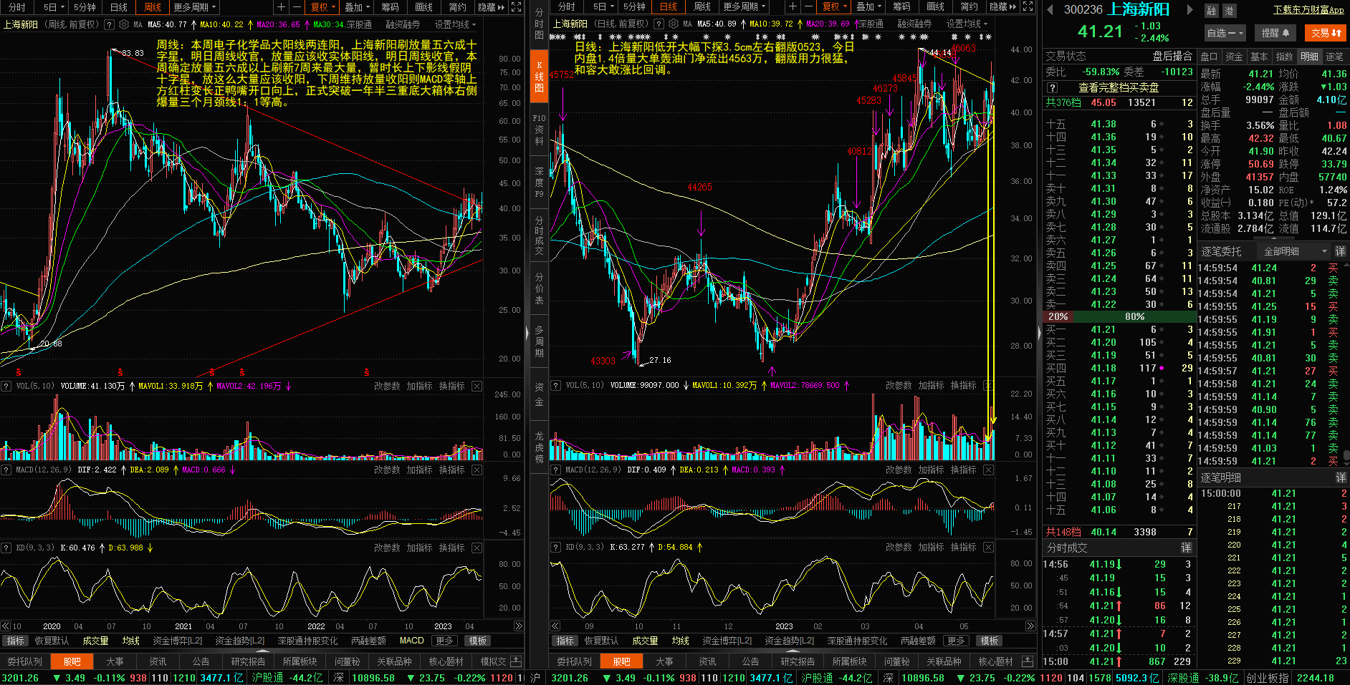Open left chart 设置均线 dropdown

click(455, 24)
